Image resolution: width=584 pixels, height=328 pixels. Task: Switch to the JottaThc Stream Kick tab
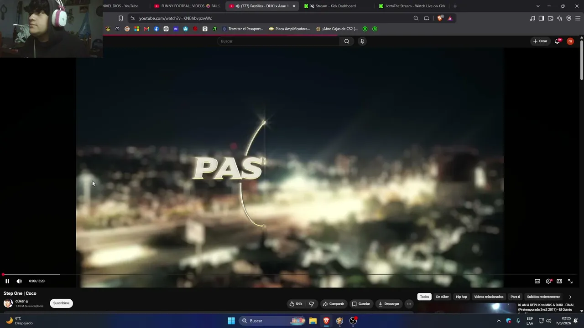coord(412,6)
